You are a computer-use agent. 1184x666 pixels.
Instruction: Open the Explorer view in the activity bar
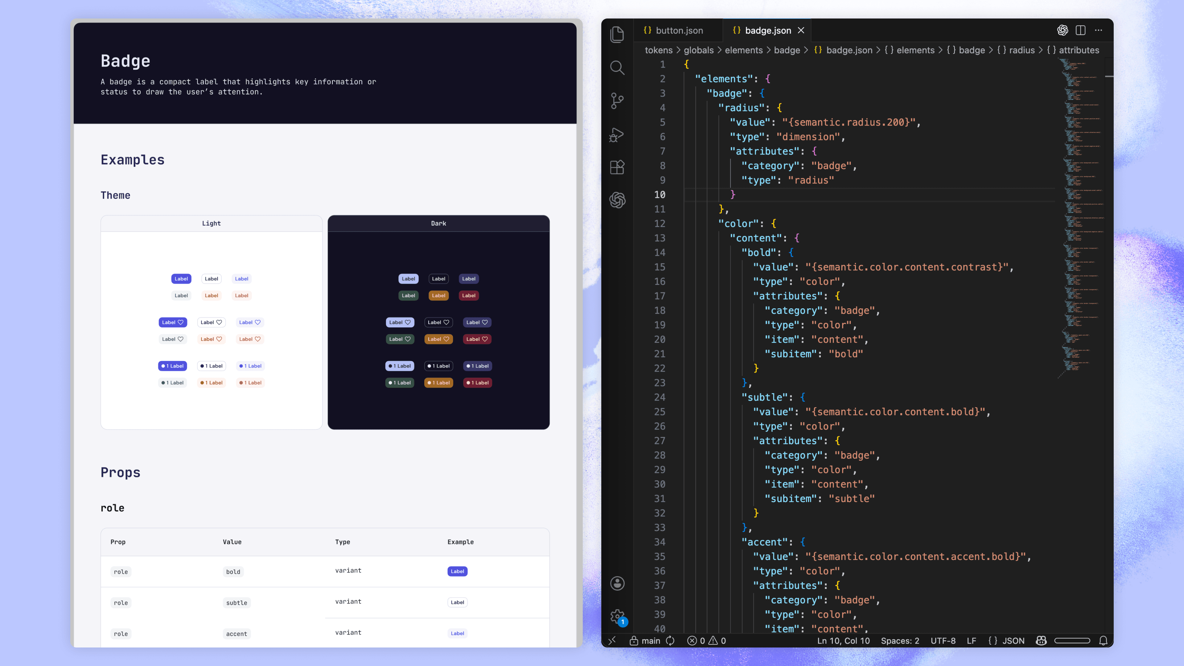(617, 35)
